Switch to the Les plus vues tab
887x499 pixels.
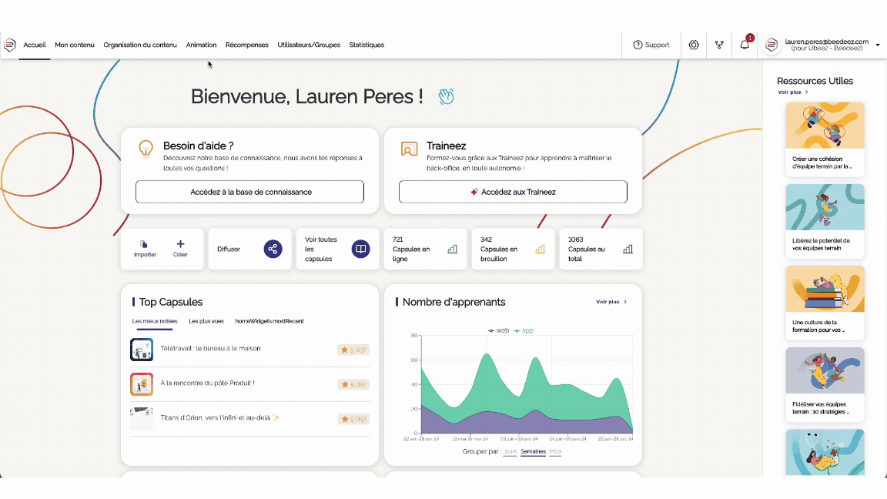pyautogui.click(x=206, y=321)
